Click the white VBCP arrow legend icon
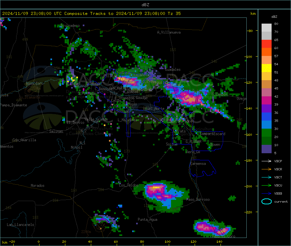 click(x=266, y=161)
